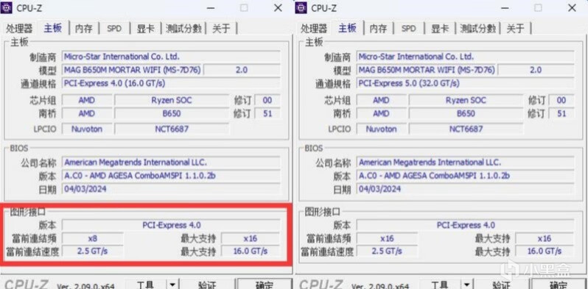Click PCI-Express 4.0 (16.0 GT/s) bus spec field
Screen dimensions: 588x289
[171, 83]
